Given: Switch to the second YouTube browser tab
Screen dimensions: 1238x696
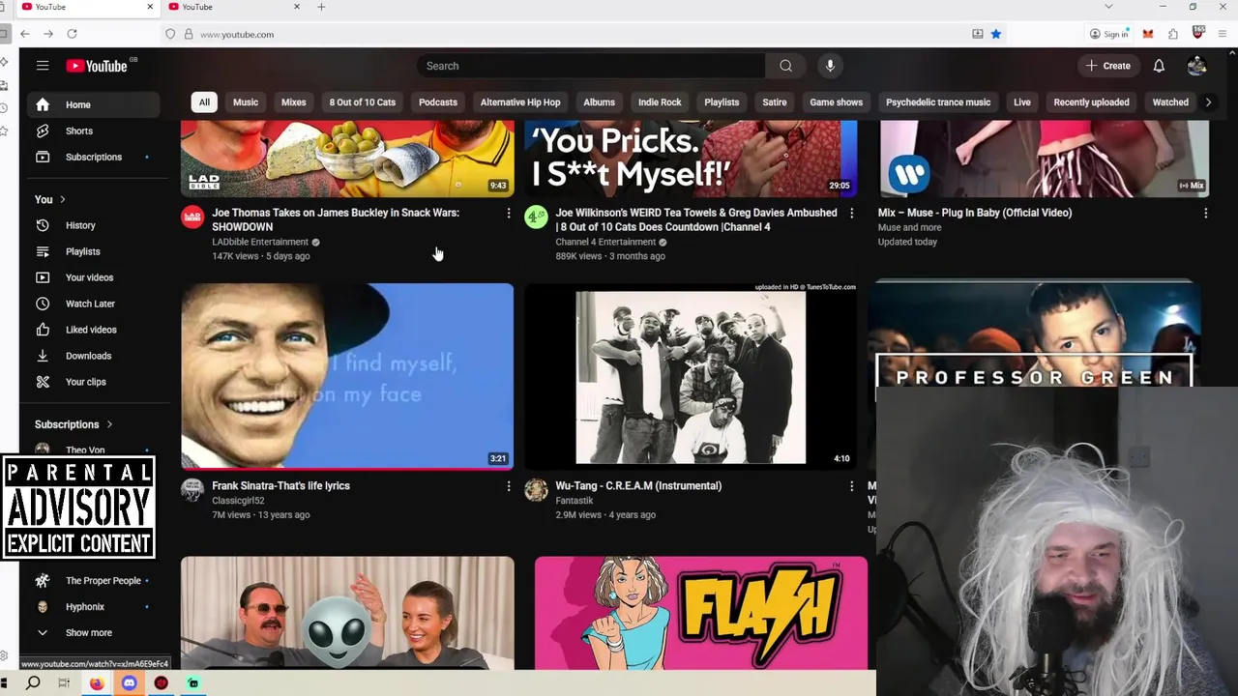Looking at the screenshot, I should pyautogui.click(x=234, y=7).
